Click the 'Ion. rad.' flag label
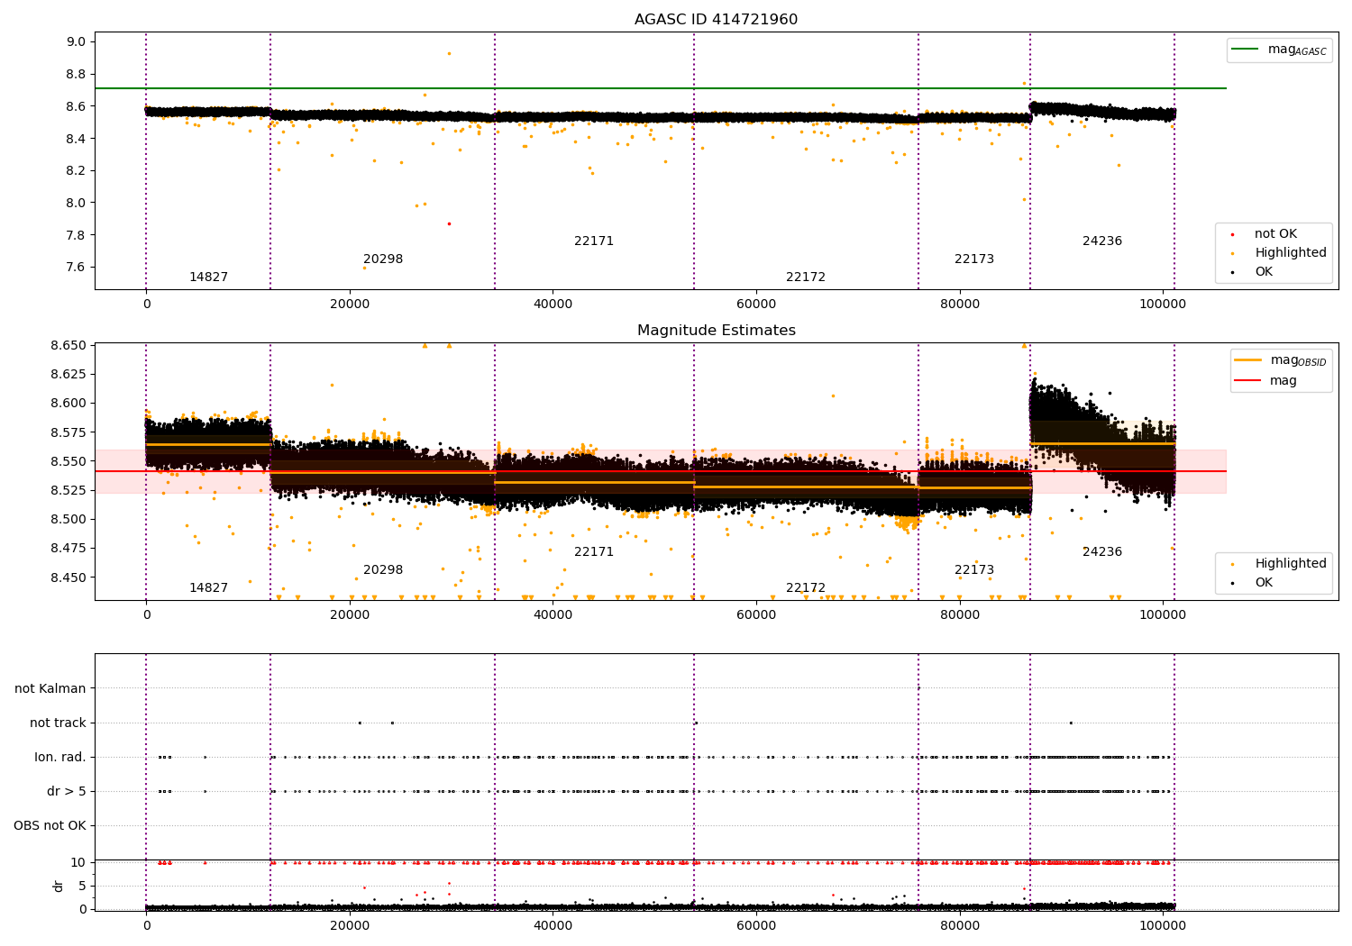The height and width of the screenshot is (946, 1352). [60, 758]
